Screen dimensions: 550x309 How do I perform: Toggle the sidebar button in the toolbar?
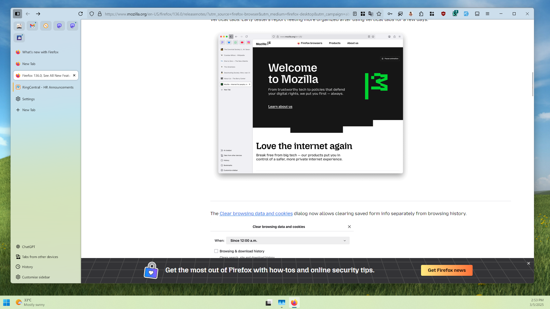(x=17, y=14)
